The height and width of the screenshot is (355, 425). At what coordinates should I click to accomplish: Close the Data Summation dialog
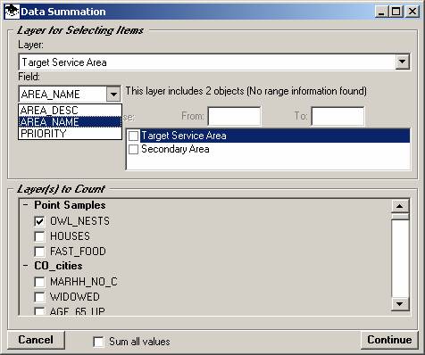click(x=412, y=12)
